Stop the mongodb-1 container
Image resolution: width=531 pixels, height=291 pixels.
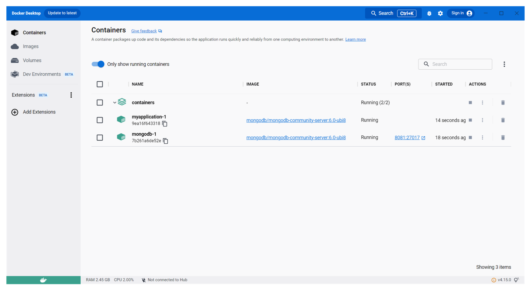tap(470, 138)
